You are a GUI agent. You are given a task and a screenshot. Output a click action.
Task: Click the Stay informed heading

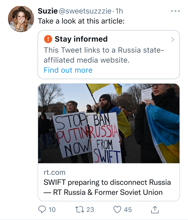(81, 39)
